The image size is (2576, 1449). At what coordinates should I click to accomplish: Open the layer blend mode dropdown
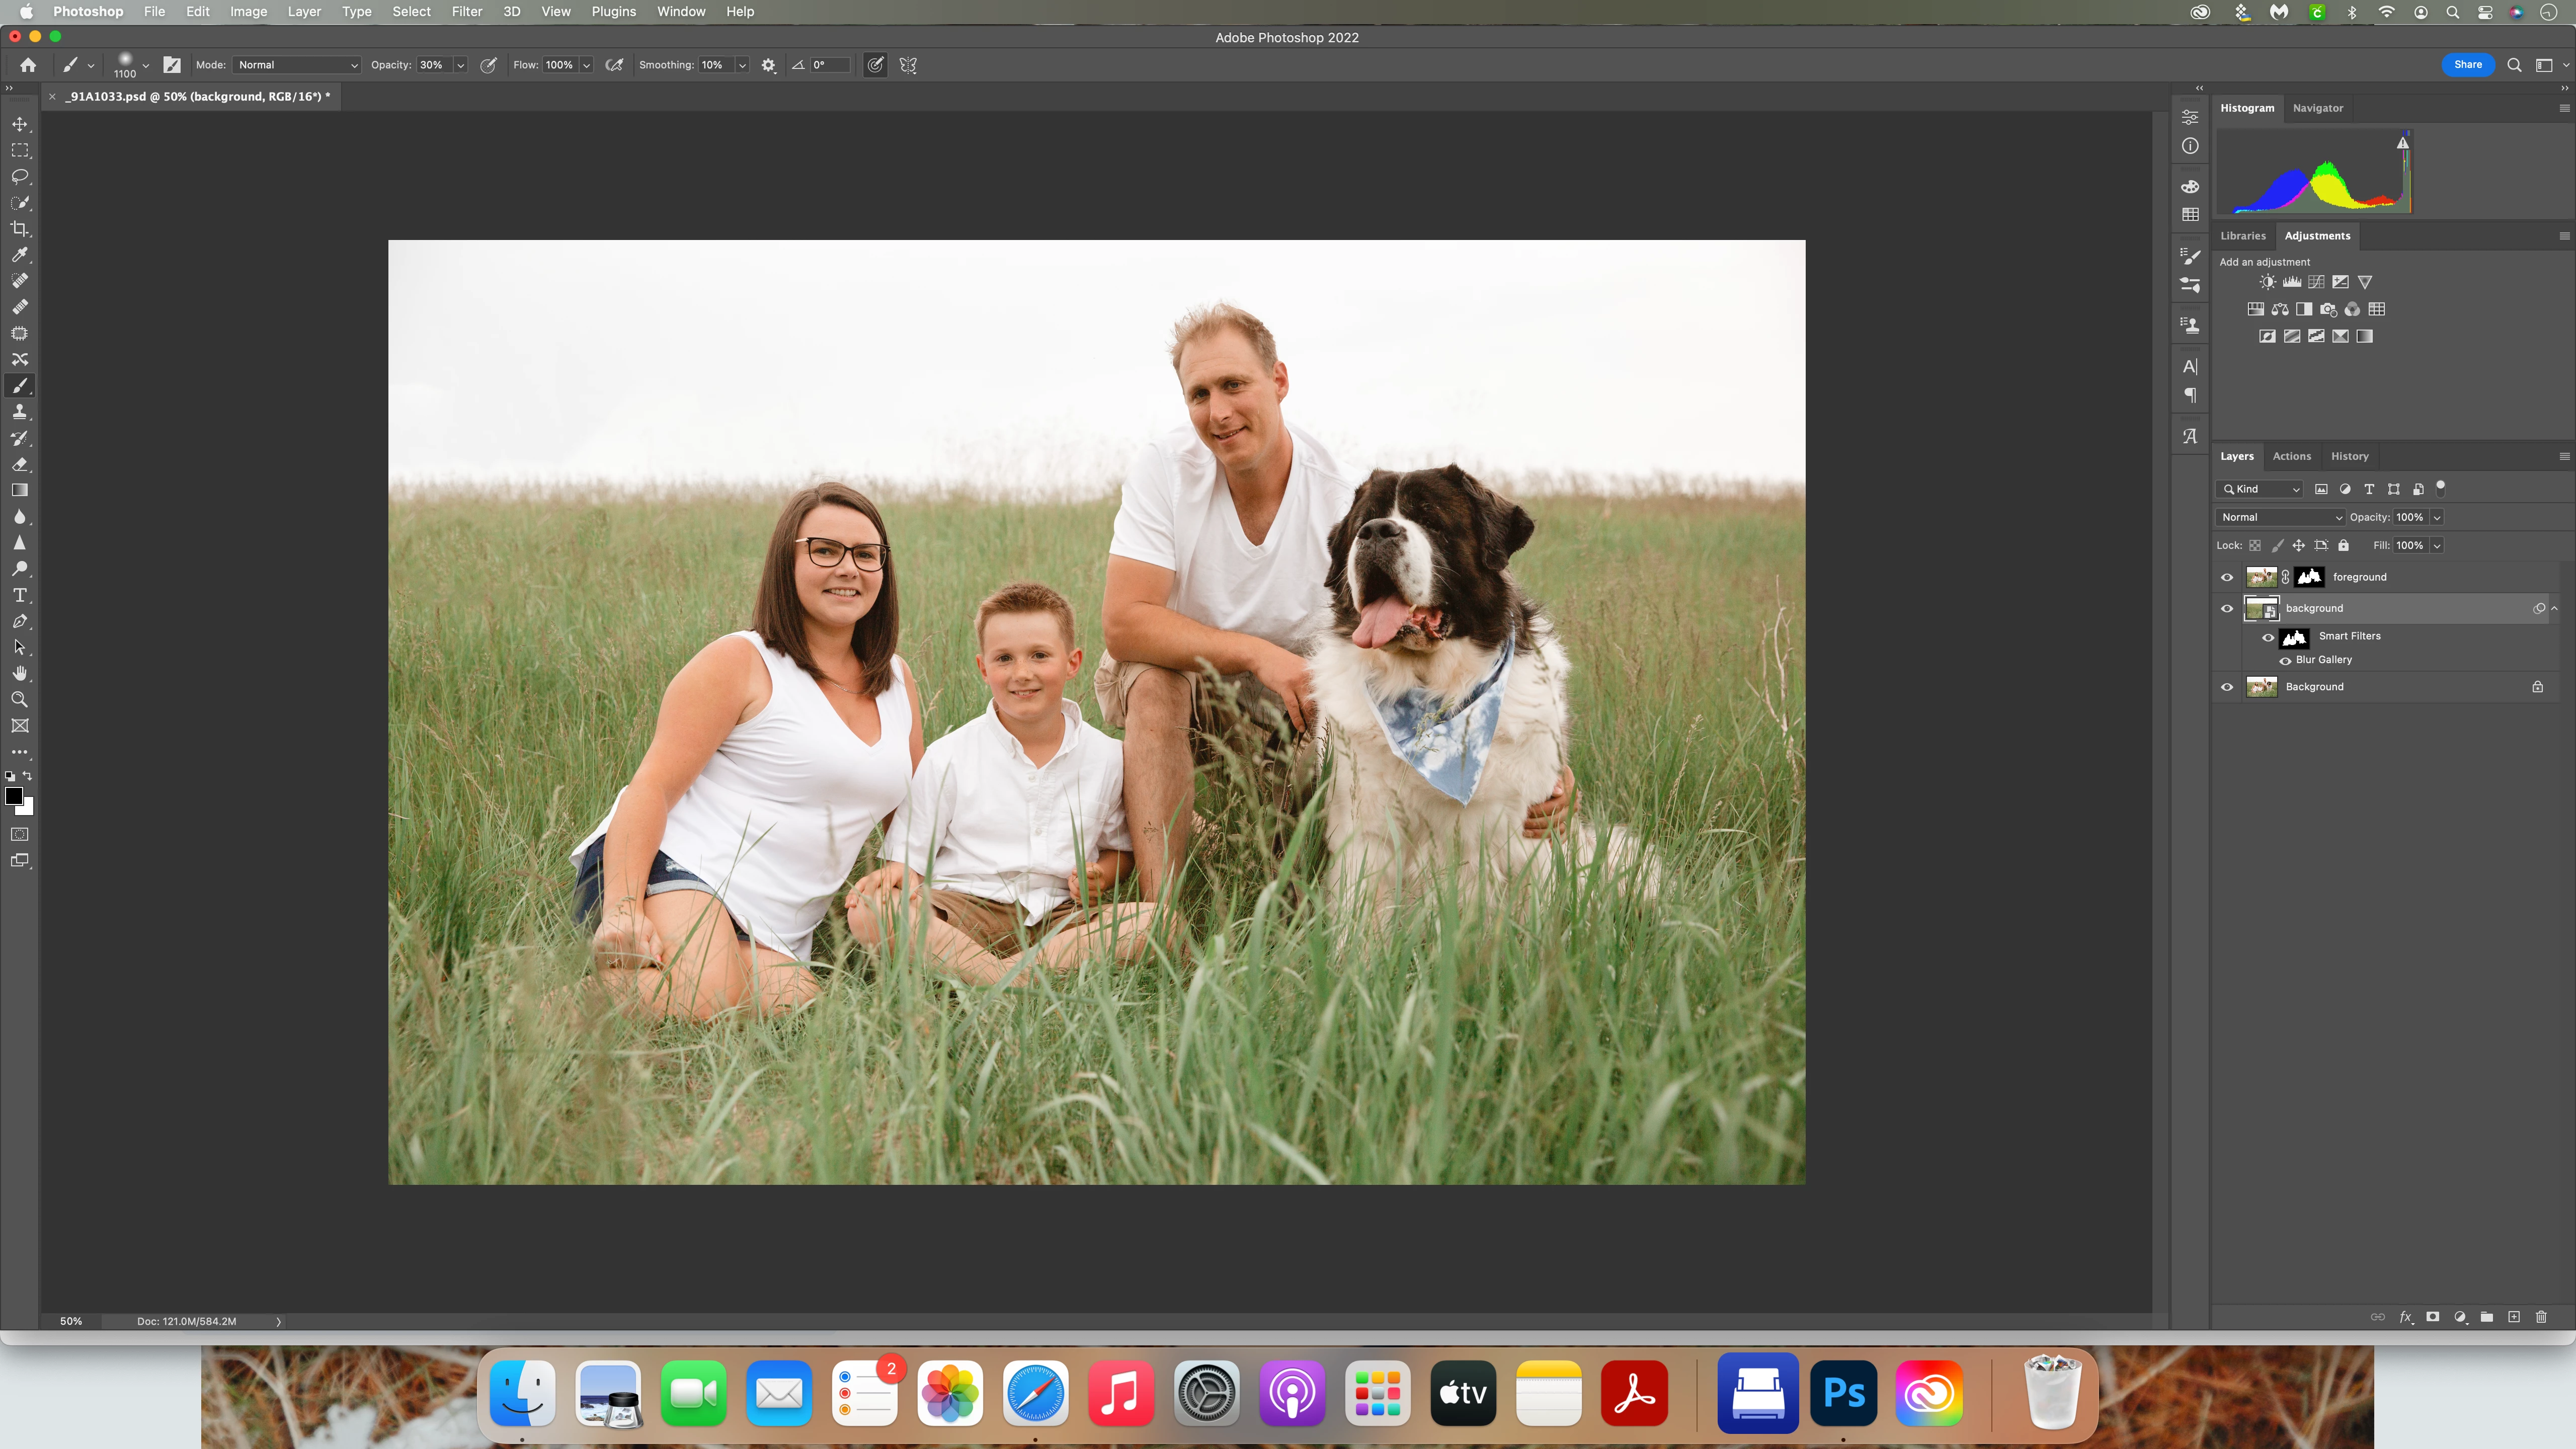coord(2280,517)
